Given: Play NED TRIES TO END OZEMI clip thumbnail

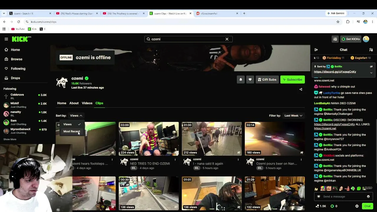Looking at the screenshot, I should (x=149, y=139).
